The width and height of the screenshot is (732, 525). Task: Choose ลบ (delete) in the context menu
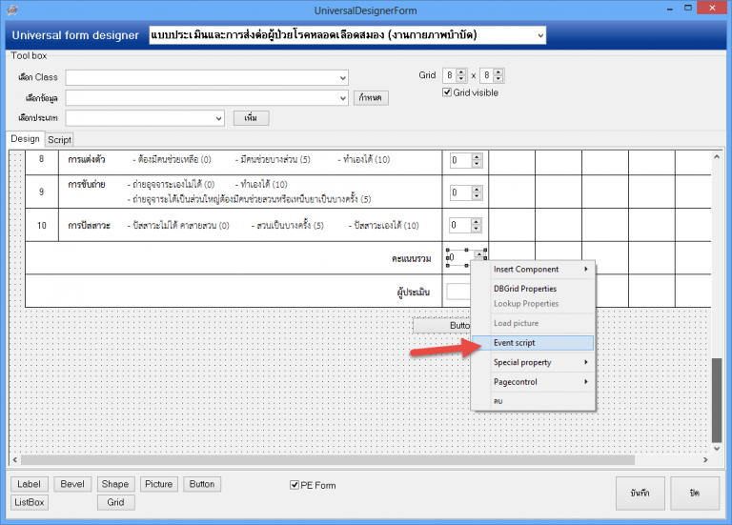point(534,401)
